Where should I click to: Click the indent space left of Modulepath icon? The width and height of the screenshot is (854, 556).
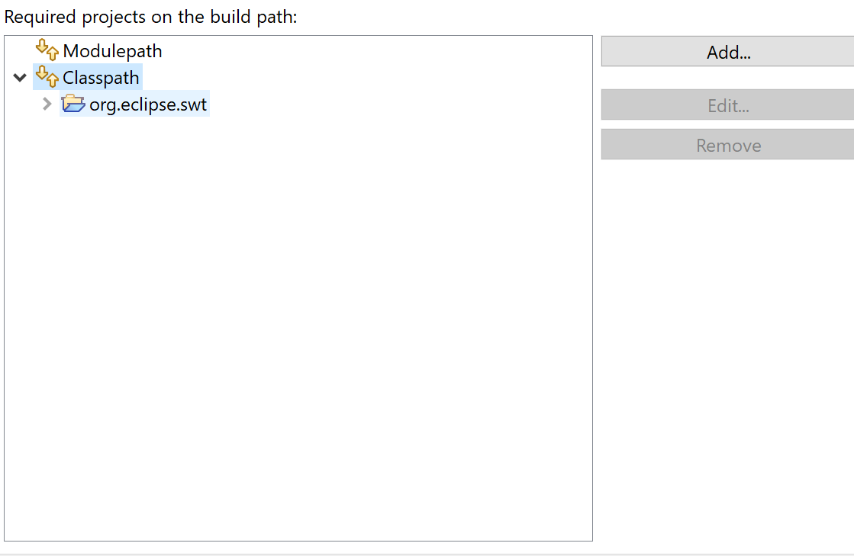(x=20, y=51)
